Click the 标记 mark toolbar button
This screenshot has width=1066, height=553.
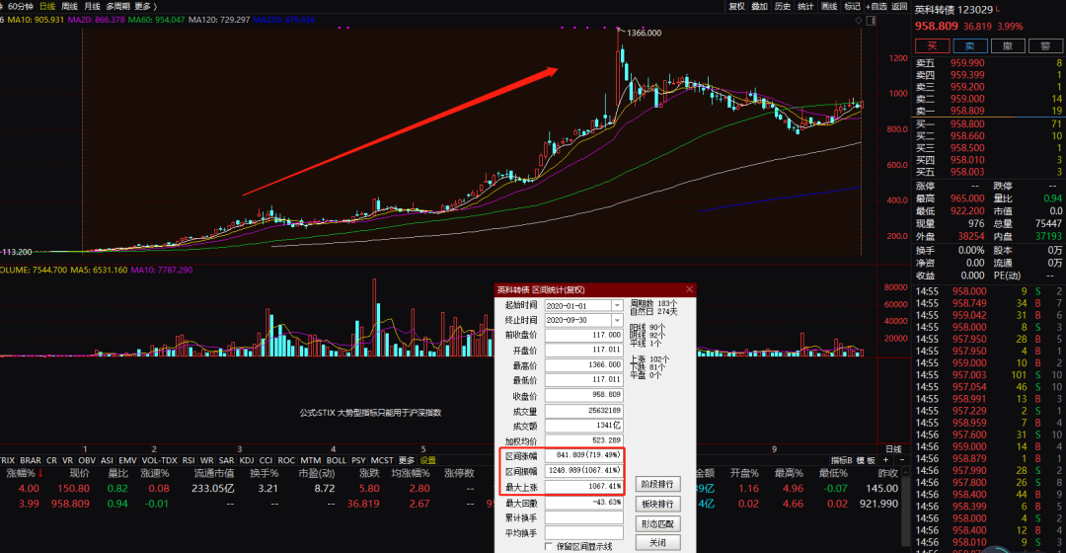pyautogui.click(x=852, y=6)
